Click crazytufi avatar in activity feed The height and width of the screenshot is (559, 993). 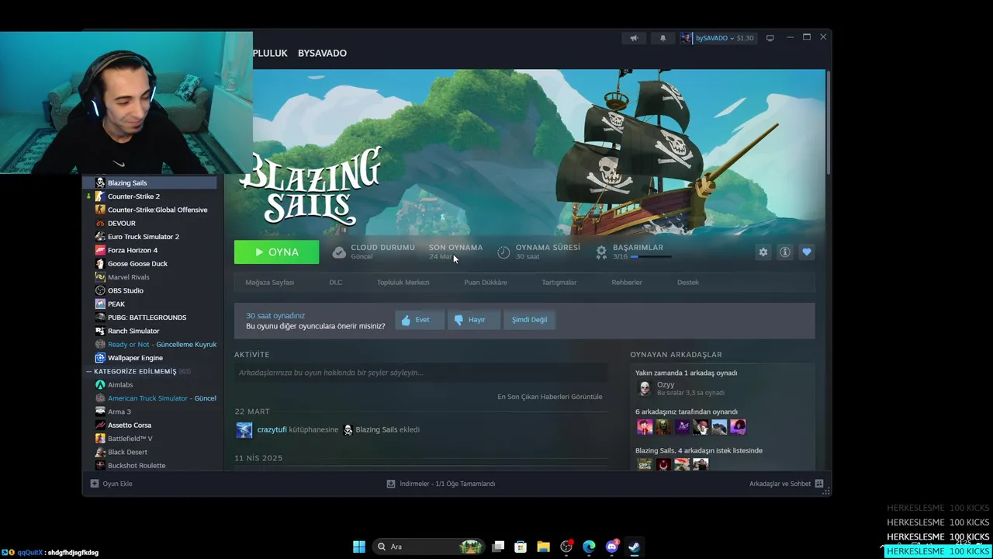[244, 430]
